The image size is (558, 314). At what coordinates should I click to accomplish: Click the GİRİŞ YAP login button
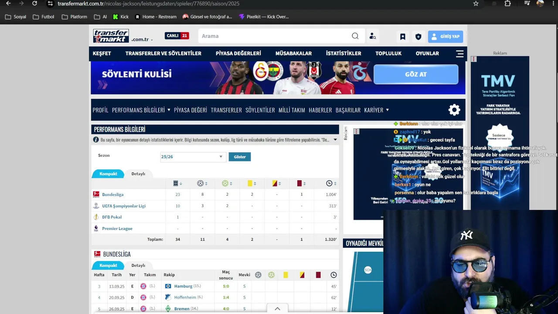pyautogui.click(x=446, y=37)
